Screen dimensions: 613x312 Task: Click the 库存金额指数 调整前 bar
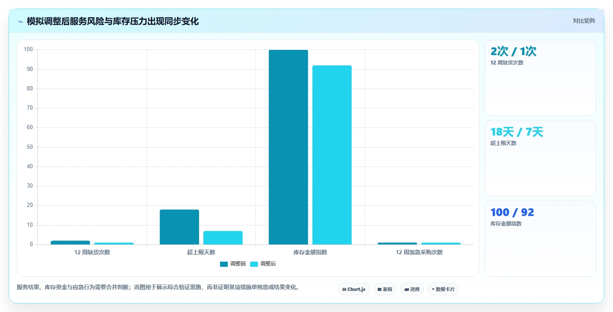(x=288, y=147)
